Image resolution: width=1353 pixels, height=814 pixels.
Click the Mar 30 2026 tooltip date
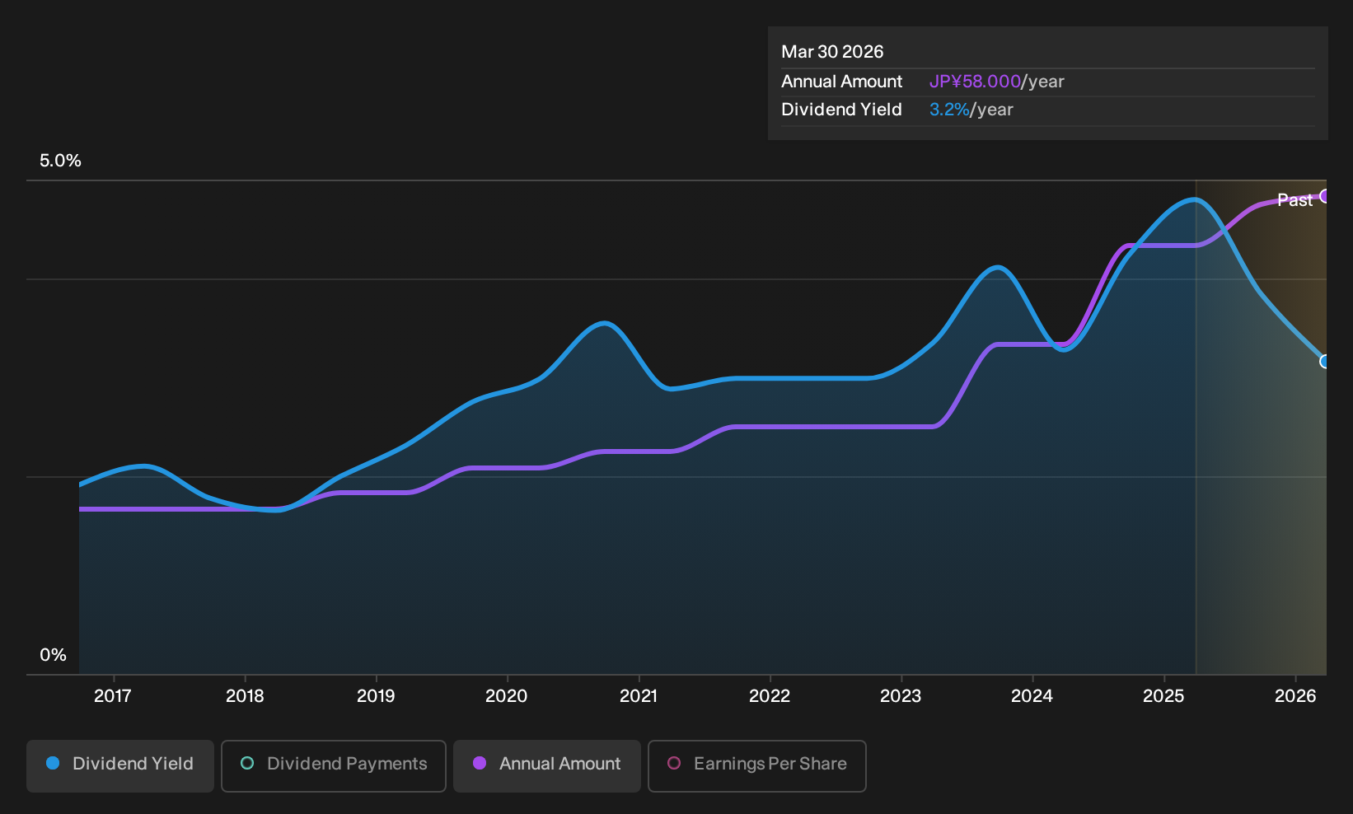832,52
